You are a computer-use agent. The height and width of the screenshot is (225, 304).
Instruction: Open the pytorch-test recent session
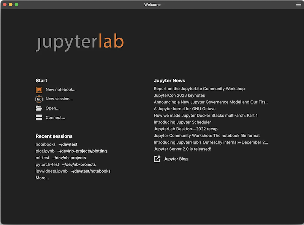(47, 164)
